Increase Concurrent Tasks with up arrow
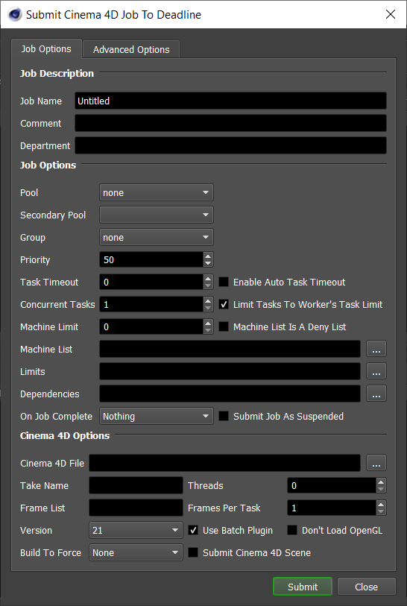The image size is (407, 606). [208, 301]
